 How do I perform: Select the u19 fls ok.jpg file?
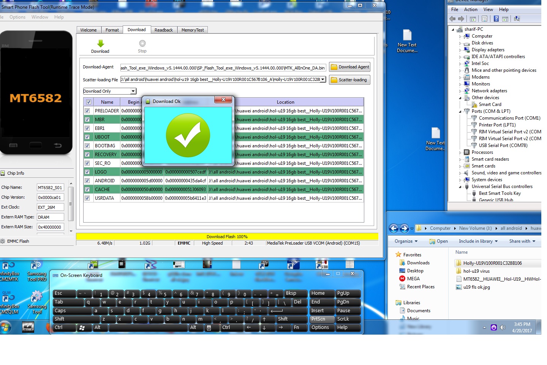tap(473, 287)
